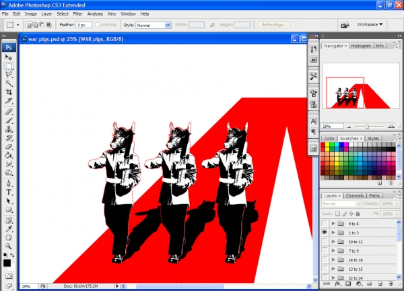Click the Navigator thumbnail preview
This screenshot has width=404, height=291.
pyautogui.click(x=361, y=86)
